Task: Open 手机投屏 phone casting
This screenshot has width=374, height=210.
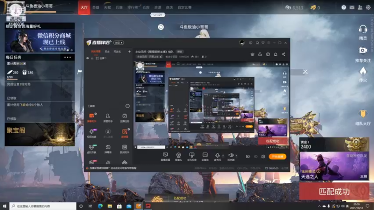Action: coord(192,157)
